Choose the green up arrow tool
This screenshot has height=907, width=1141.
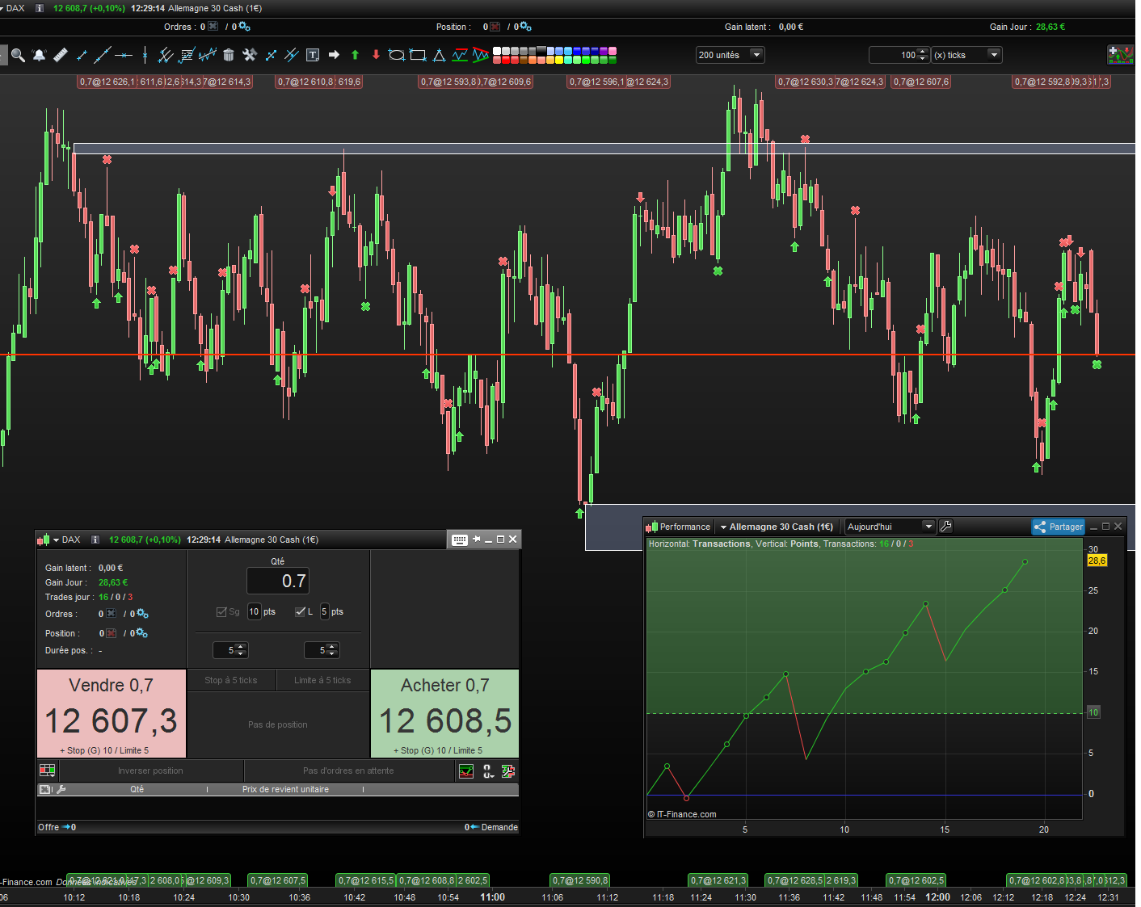click(x=355, y=55)
